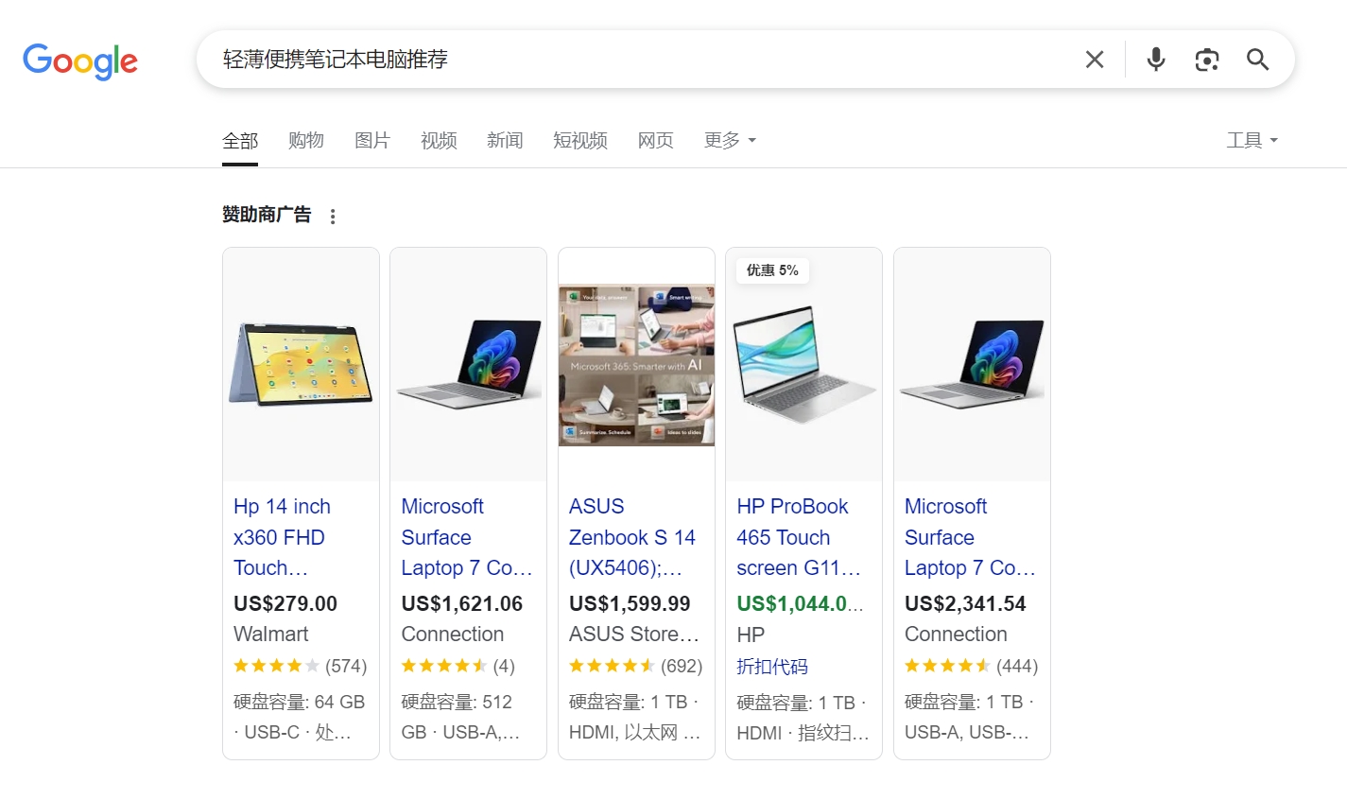Switch to the 短视频 tab
The width and height of the screenshot is (1347, 800).
[580, 141]
